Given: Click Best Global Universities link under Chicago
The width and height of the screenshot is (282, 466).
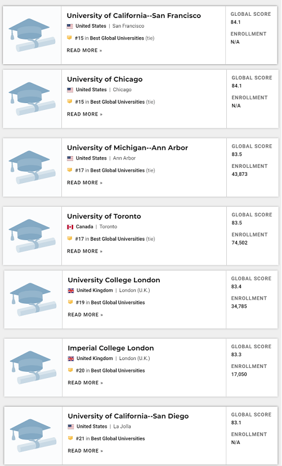Looking at the screenshot, I should 117,102.
